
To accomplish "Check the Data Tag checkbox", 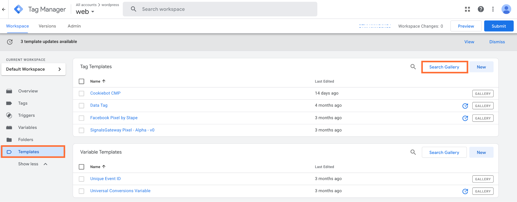I will 82,106.
